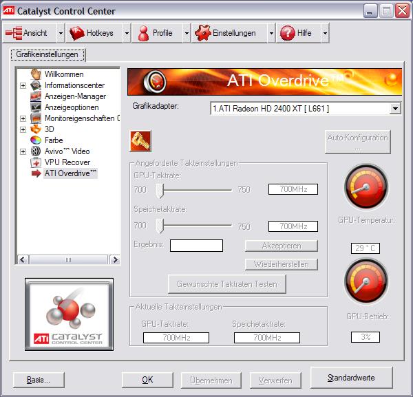Image resolution: width=413 pixels, height=397 pixels.
Task: Click the Hilfe question mark icon
Action: point(287,33)
